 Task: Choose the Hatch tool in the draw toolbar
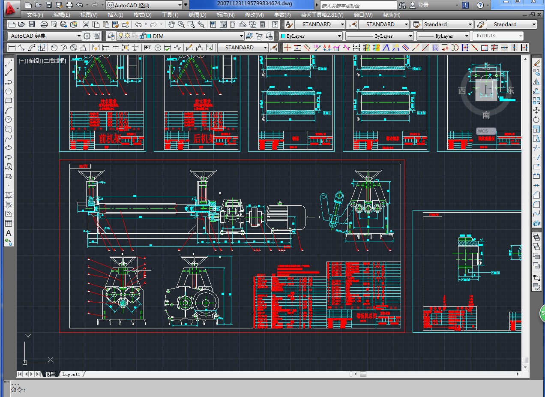pyautogui.click(x=8, y=195)
